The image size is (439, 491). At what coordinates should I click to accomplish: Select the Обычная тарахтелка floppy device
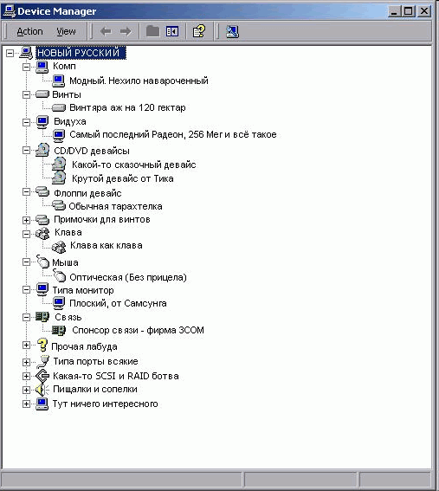tap(115, 206)
